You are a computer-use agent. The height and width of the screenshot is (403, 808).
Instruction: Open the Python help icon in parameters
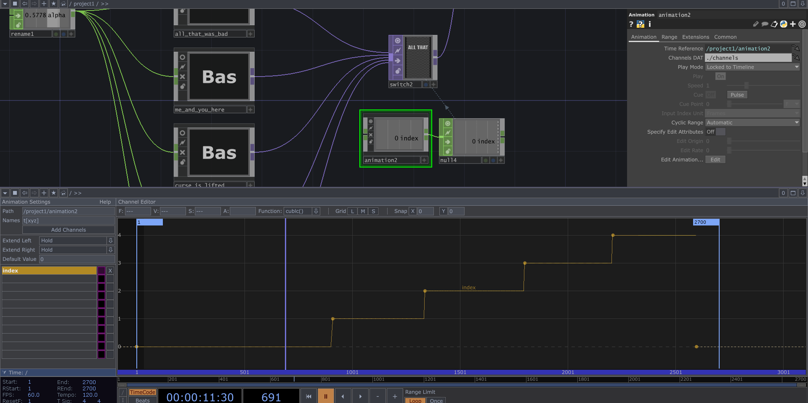point(640,24)
